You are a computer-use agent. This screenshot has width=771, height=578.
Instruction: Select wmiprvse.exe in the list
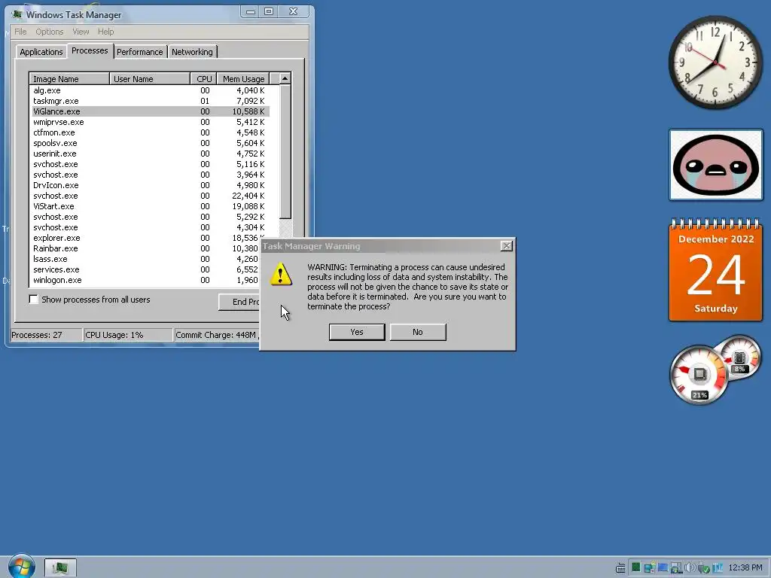(x=150, y=122)
